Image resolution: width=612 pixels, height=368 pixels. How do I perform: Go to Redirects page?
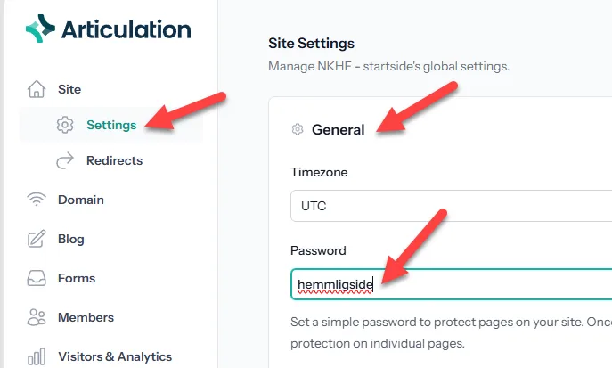pyautogui.click(x=114, y=160)
